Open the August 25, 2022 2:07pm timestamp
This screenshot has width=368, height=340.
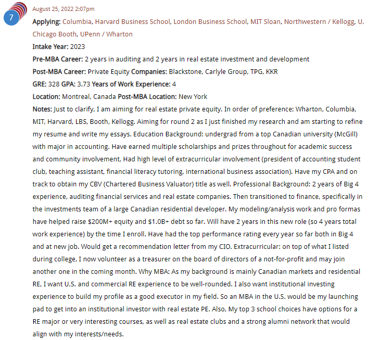point(64,9)
